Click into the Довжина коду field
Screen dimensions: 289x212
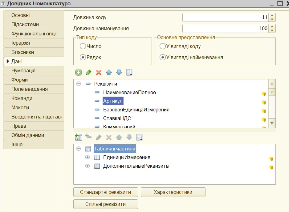pyautogui.click(x=226, y=18)
